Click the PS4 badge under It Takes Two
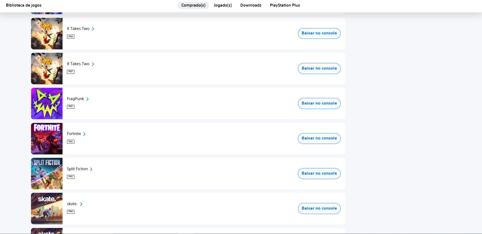This screenshot has height=234, width=482. click(71, 36)
